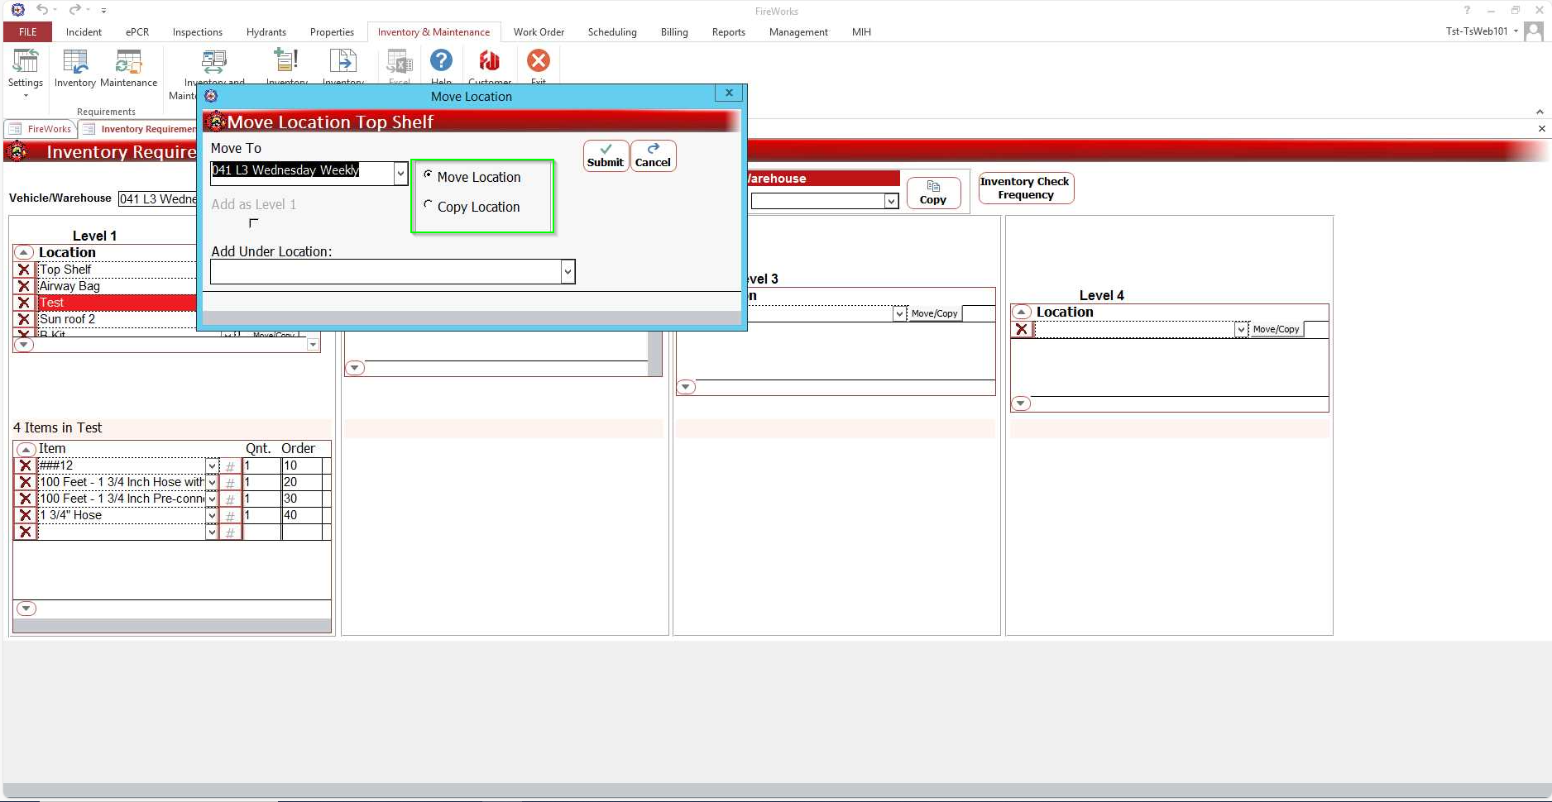Delete the Airway Bag location row
1552x802 pixels.
pos(24,286)
